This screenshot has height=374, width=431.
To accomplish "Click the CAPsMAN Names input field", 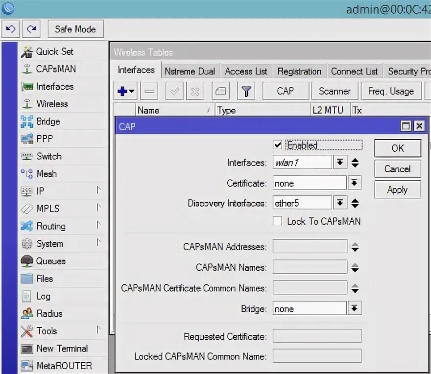I will click(310, 267).
